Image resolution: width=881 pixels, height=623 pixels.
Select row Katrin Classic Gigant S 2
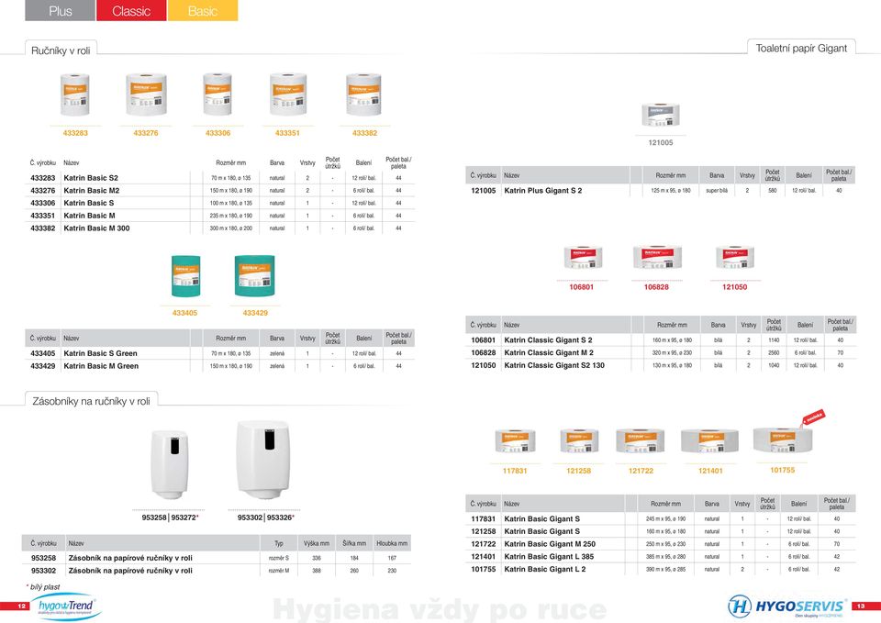[x=661, y=339]
